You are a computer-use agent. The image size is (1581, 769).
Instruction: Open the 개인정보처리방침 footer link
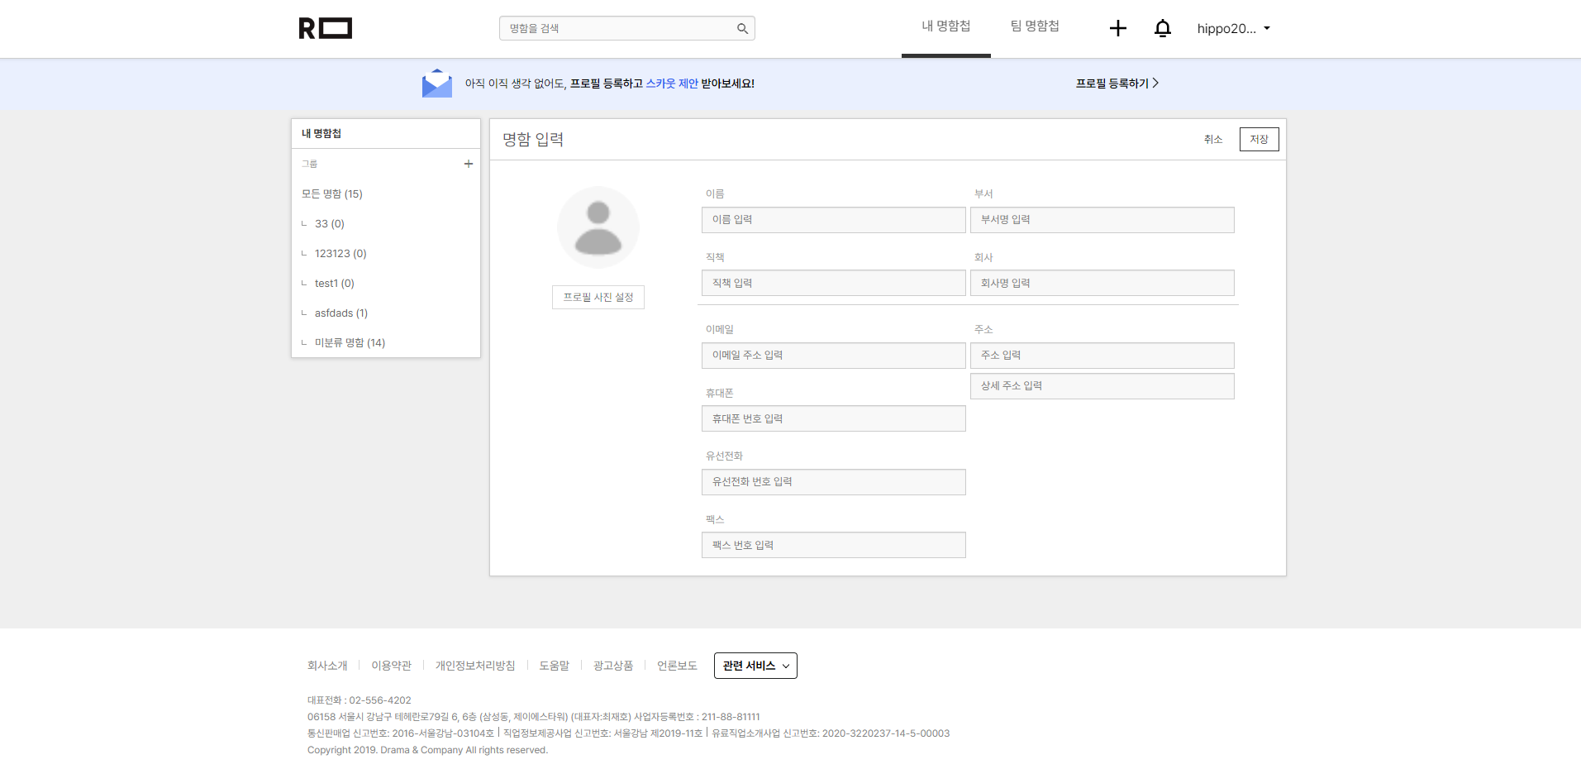(475, 666)
